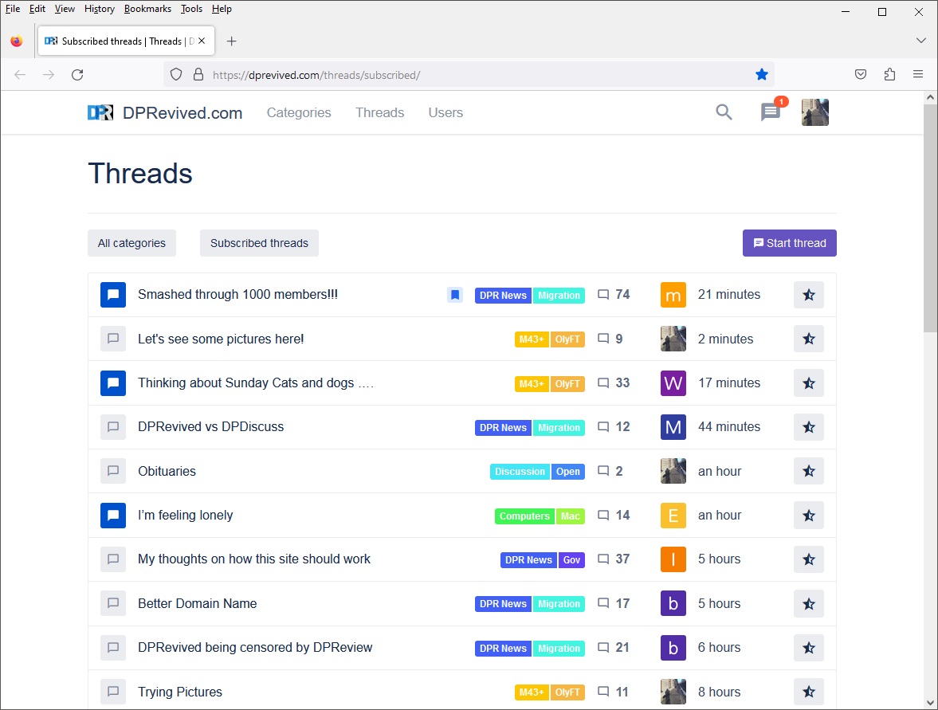This screenshot has height=710, width=938.
Task: Toggle the bookmark star in address bar
Action: pos(762,74)
